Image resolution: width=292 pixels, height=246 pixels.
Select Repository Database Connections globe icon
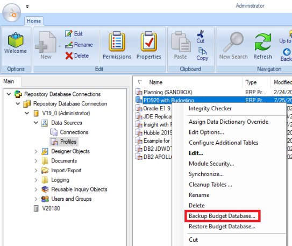tap(18, 94)
